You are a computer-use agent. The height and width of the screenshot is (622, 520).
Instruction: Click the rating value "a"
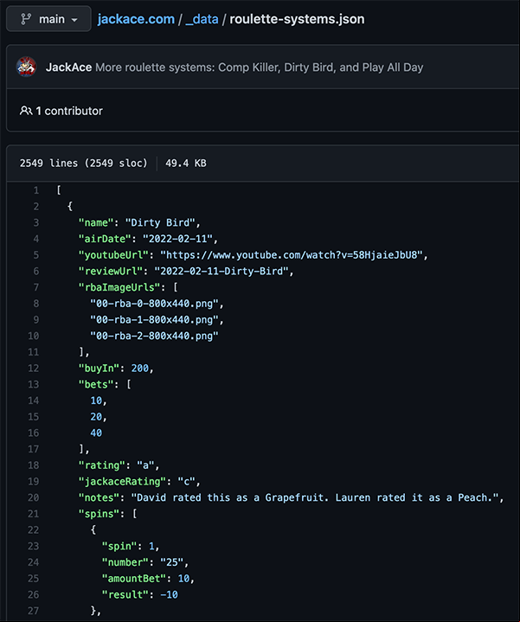pyautogui.click(x=145, y=465)
